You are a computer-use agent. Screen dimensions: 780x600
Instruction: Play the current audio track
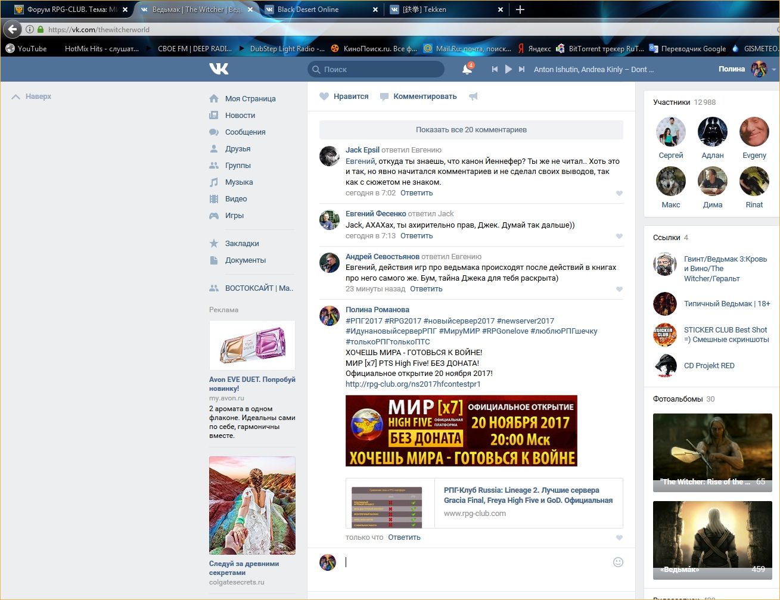[x=508, y=69]
